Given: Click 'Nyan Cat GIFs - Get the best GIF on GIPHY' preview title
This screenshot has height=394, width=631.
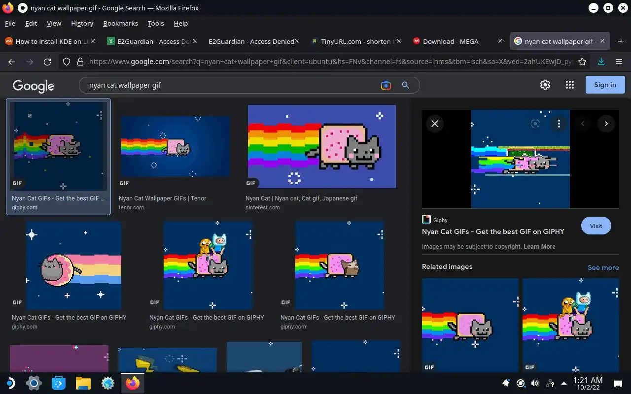Looking at the screenshot, I should [493, 231].
